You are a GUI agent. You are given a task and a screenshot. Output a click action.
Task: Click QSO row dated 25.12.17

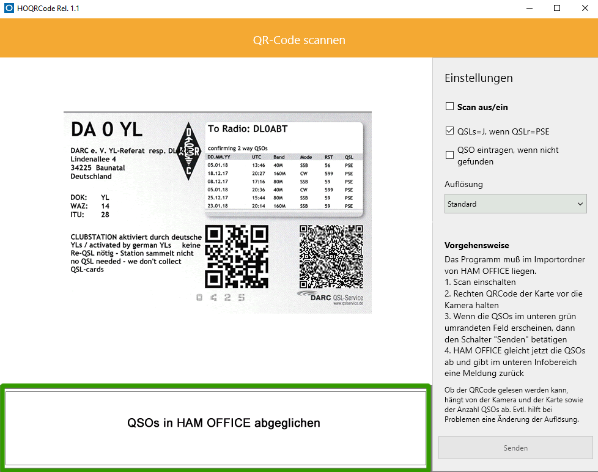[x=281, y=198]
